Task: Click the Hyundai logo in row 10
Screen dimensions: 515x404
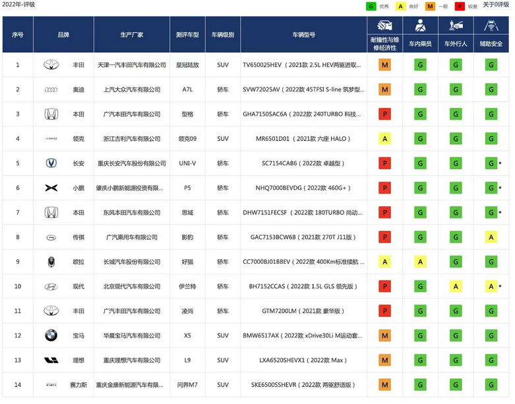Action: 51,287
